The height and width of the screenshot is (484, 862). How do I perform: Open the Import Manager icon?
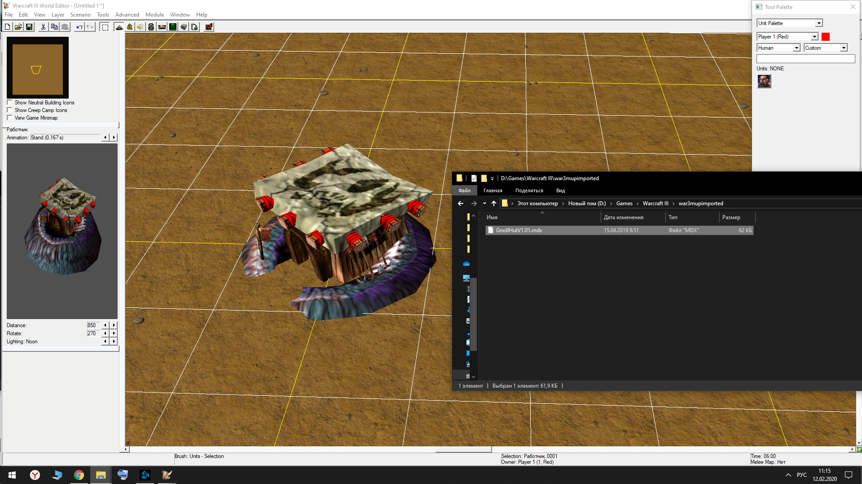click(x=194, y=27)
